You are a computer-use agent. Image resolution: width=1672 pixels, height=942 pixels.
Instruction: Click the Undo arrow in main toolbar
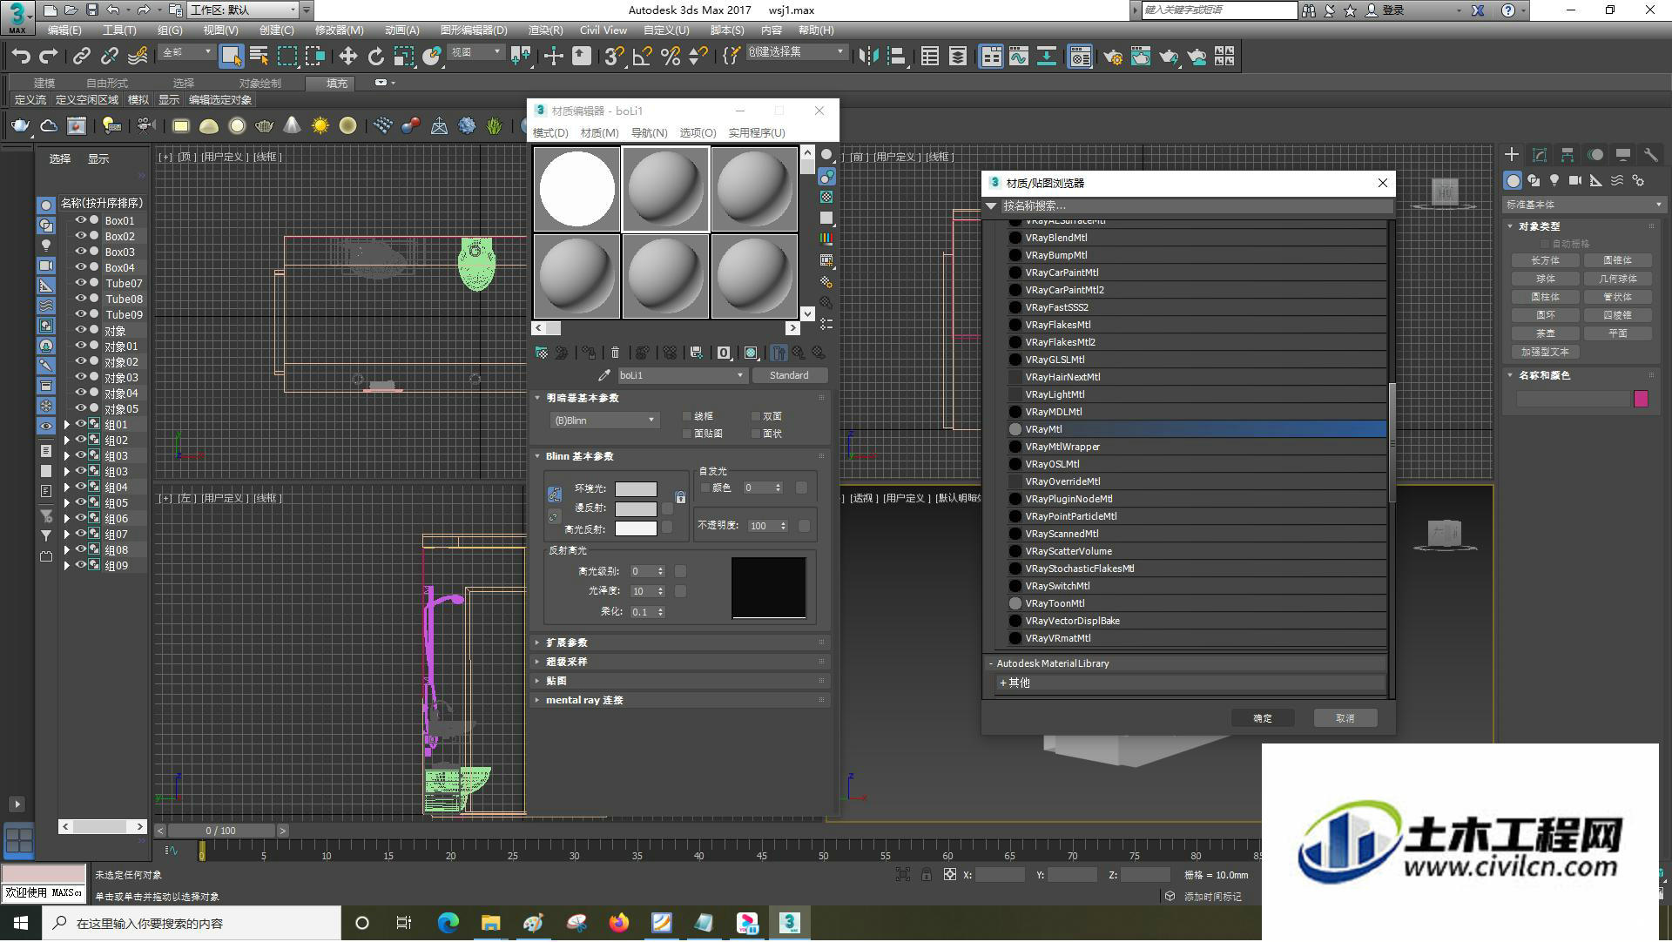pos(21,57)
